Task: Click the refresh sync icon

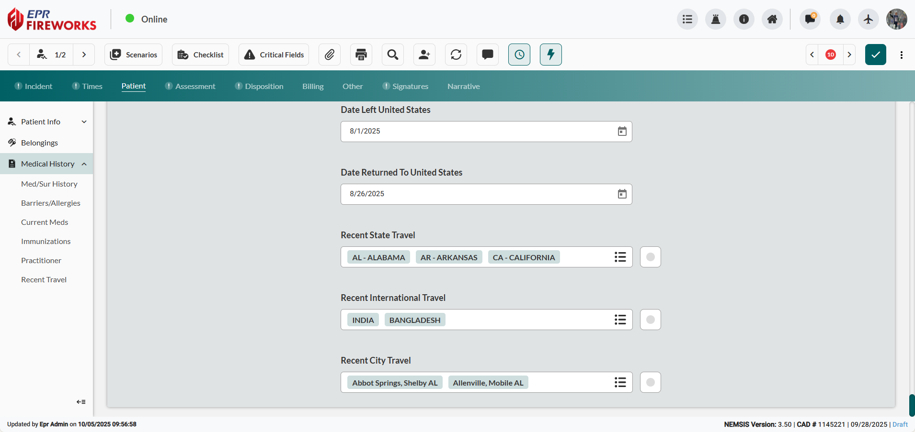Action: pos(456,55)
